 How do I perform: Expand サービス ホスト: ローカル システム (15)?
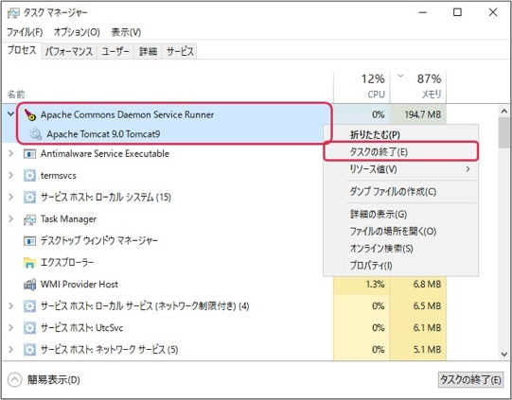coord(10,197)
